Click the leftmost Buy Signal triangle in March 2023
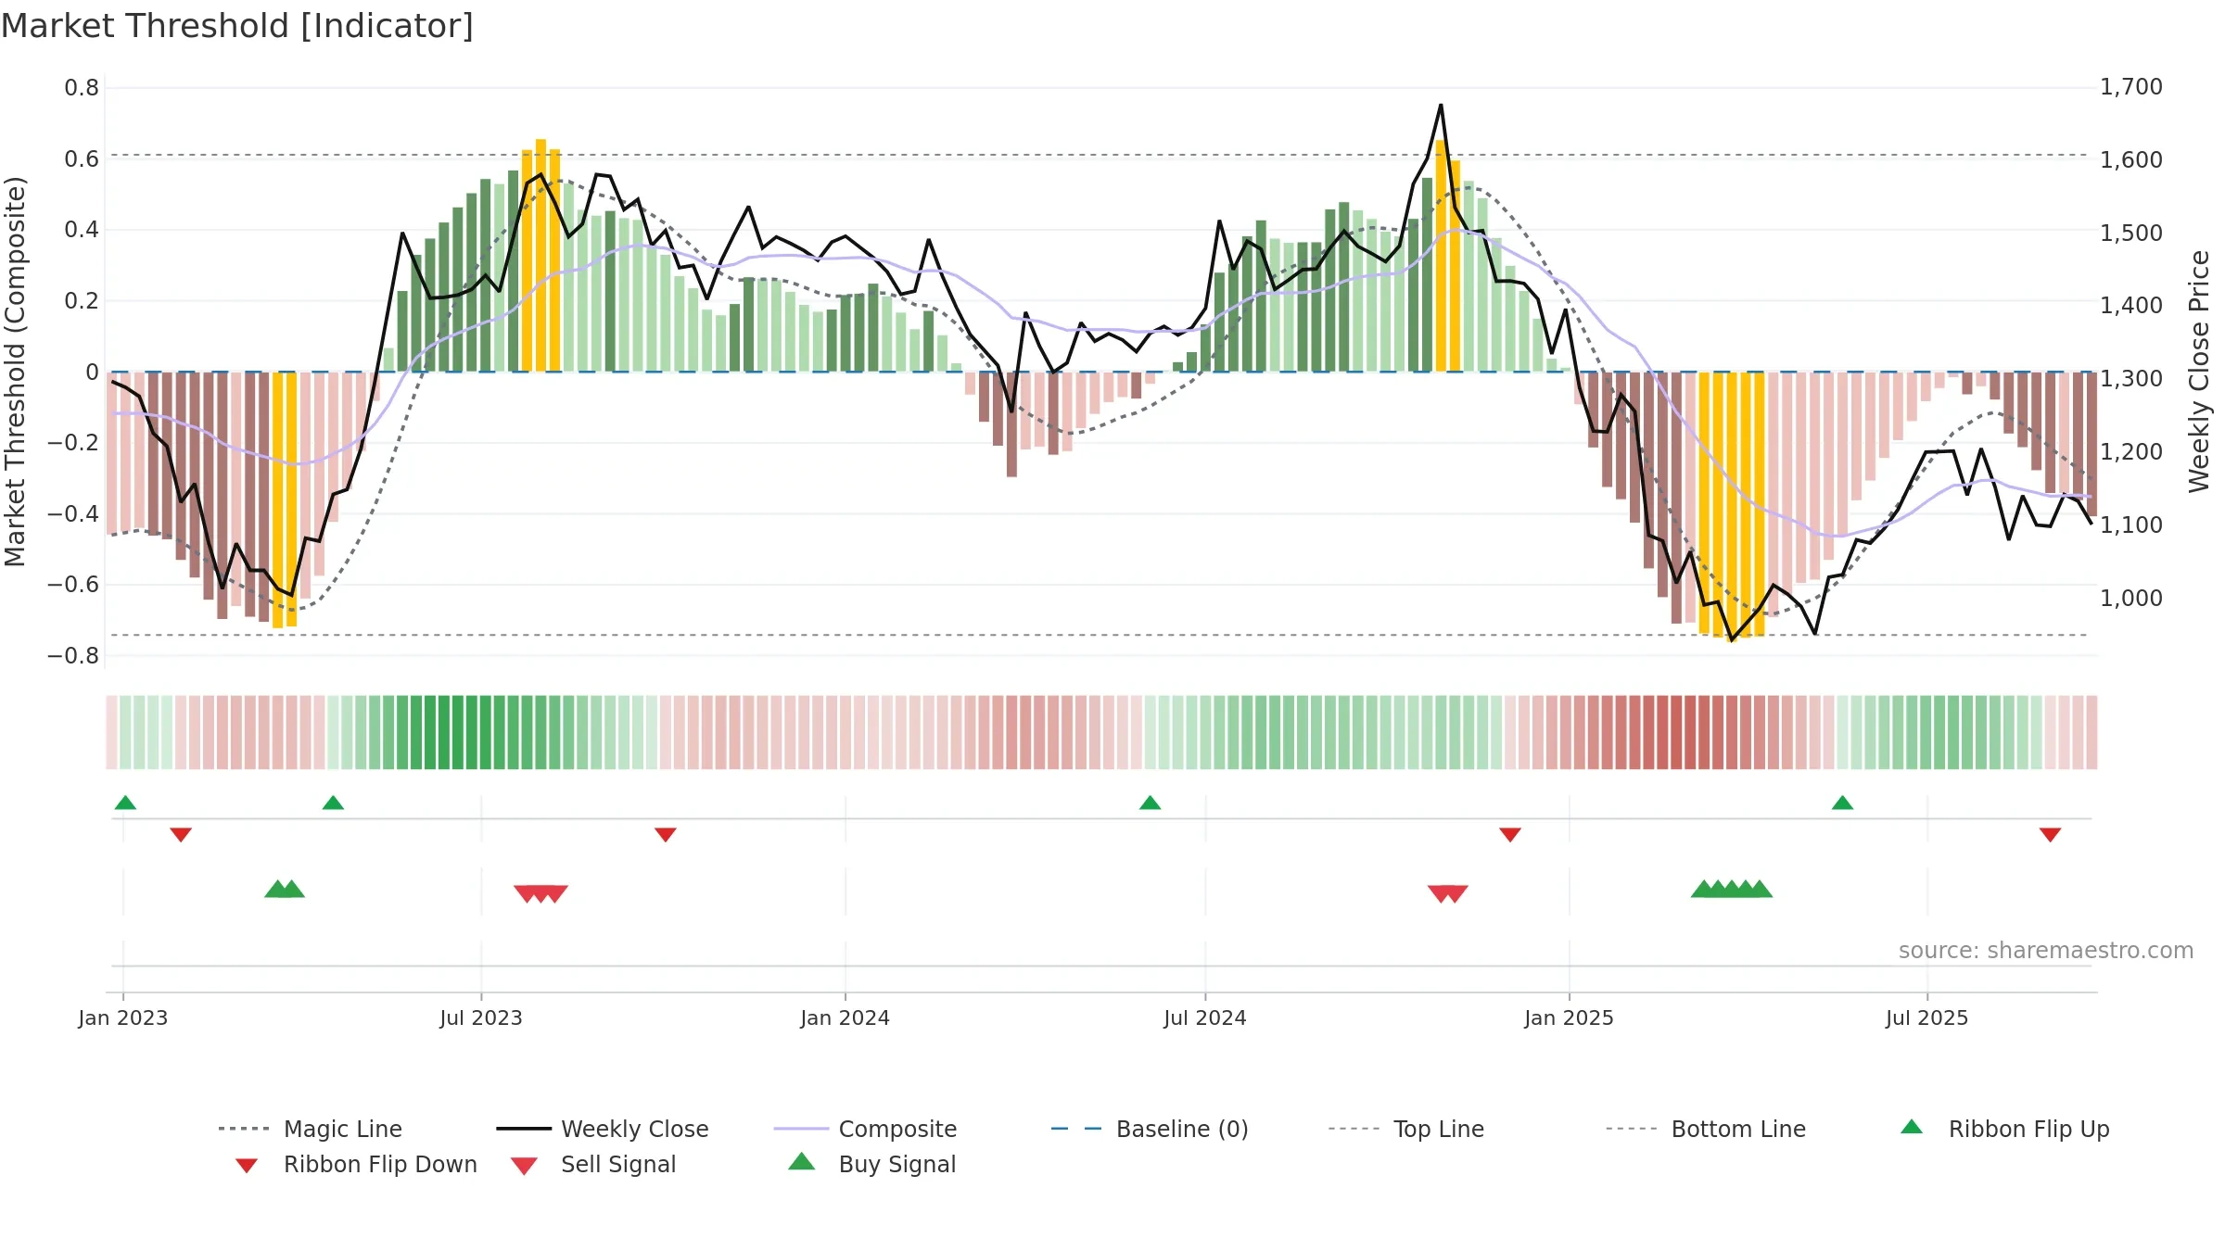The height and width of the screenshot is (1251, 2225). pyautogui.click(x=277, y=889)
